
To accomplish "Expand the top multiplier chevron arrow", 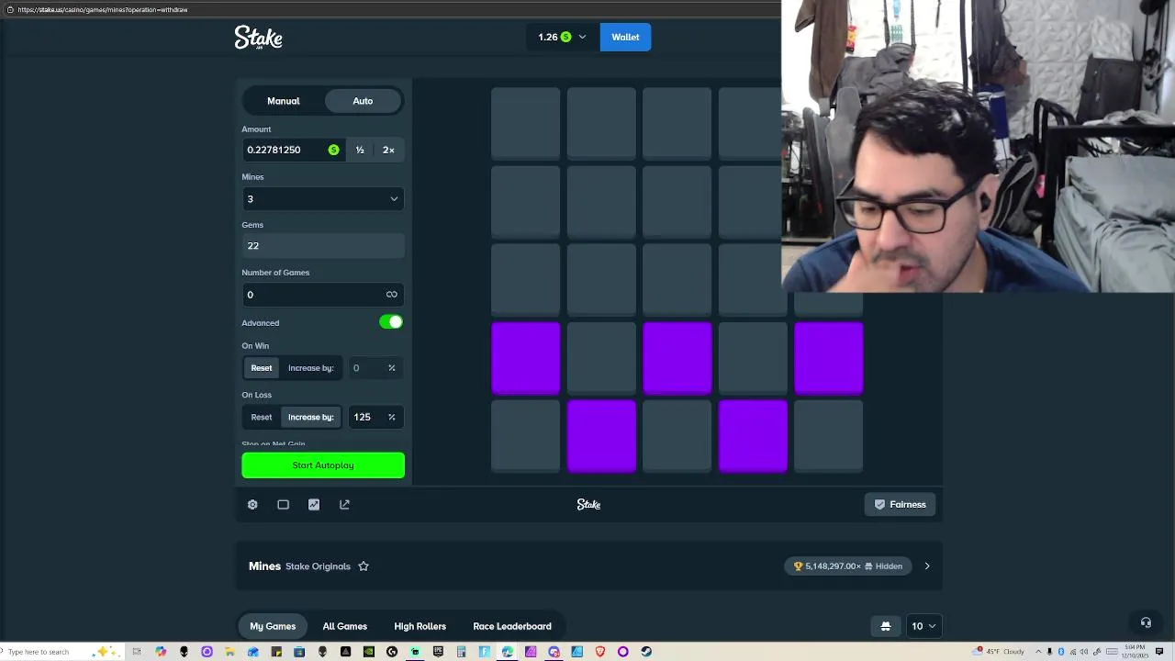I will (927, 566).
